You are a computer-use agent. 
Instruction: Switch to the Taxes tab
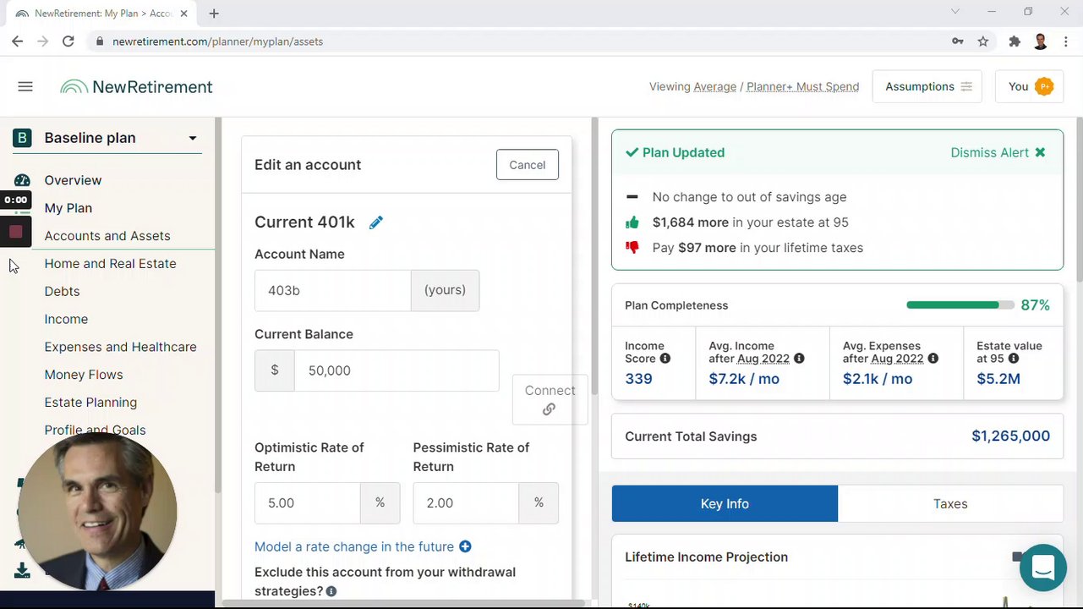click(x=950, y=503)
